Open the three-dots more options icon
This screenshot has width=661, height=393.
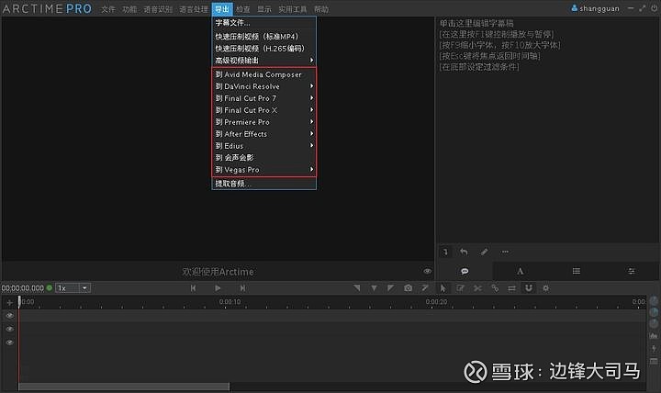pos(505,252)
